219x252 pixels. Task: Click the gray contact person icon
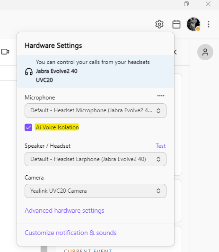pyautogui.click(x=205, y=52)
